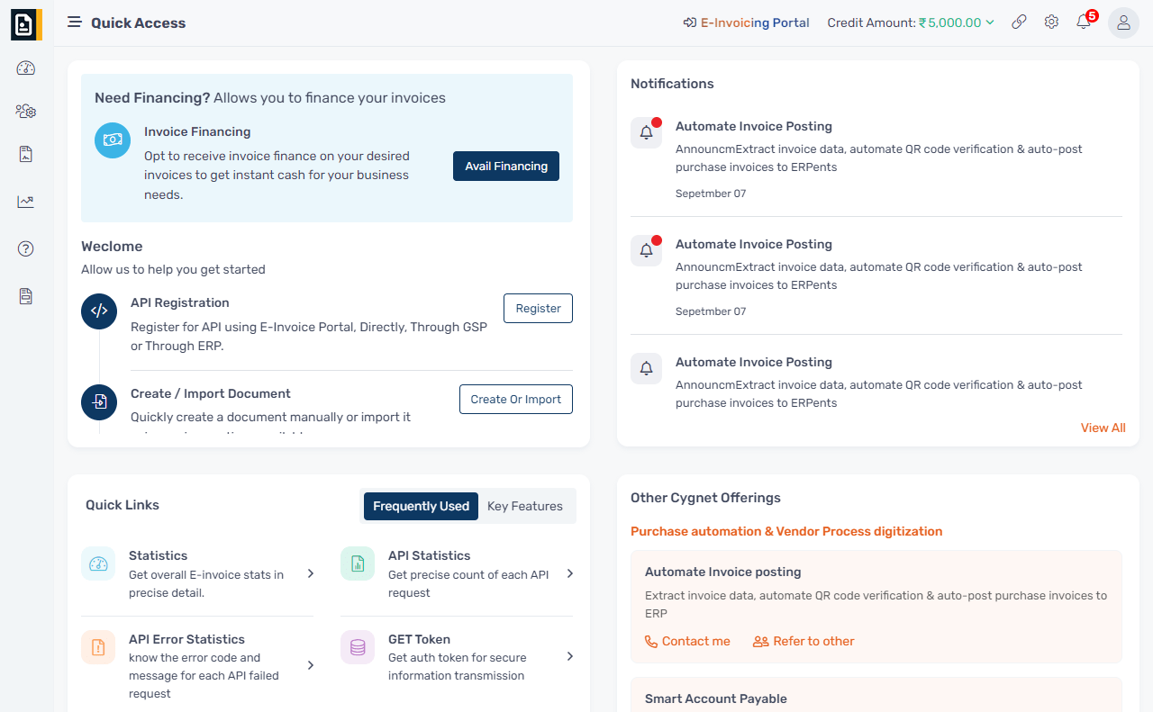Open the settings gear in top bar

tap(1051, 23)
